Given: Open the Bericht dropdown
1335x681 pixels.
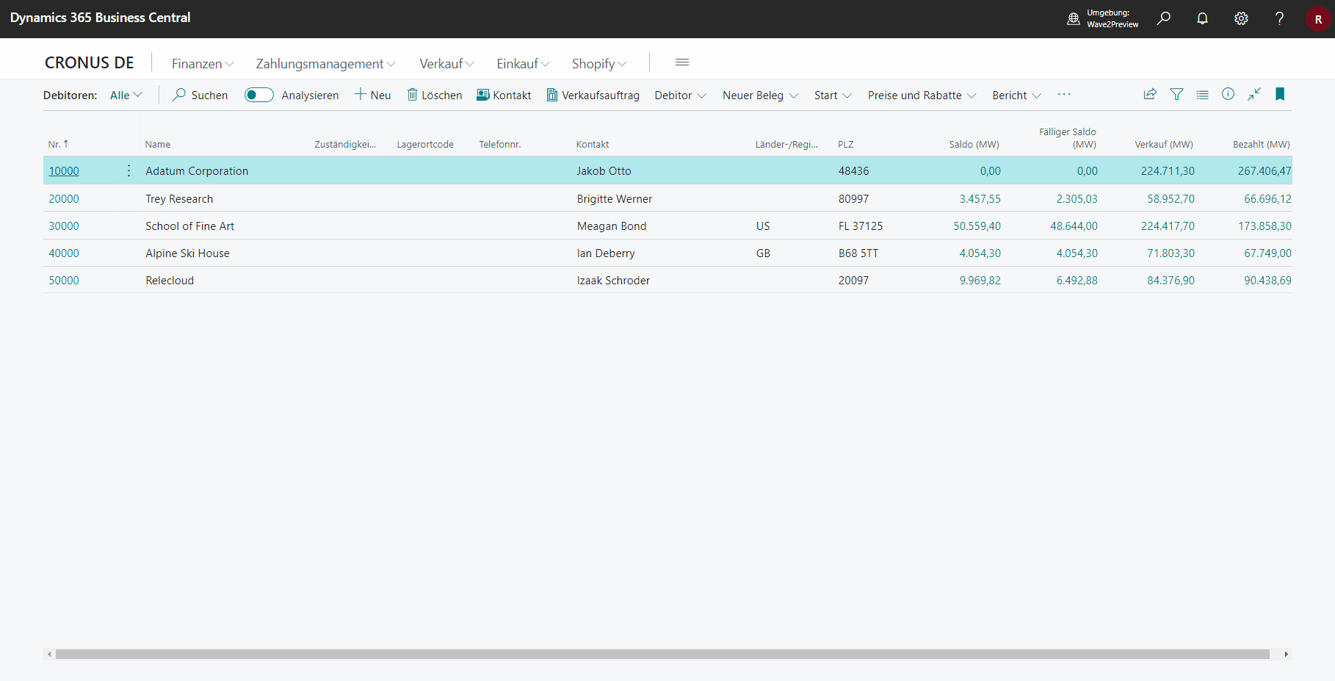Looking at the screenshot, I should (1016, 95).
